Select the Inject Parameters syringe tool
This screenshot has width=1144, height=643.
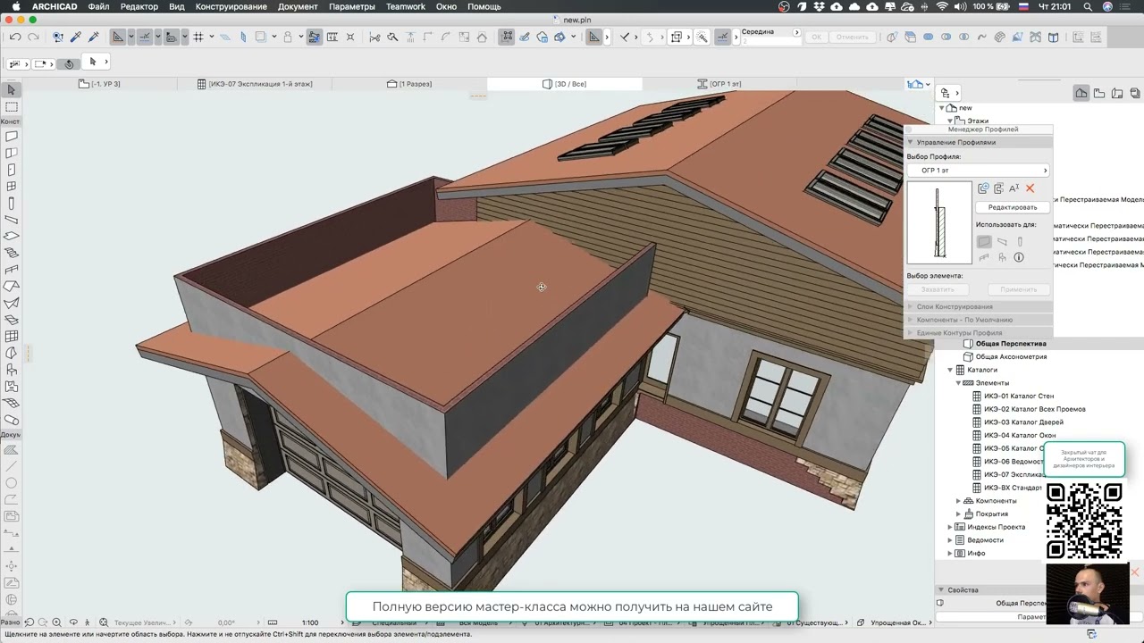tap(93, 37)
